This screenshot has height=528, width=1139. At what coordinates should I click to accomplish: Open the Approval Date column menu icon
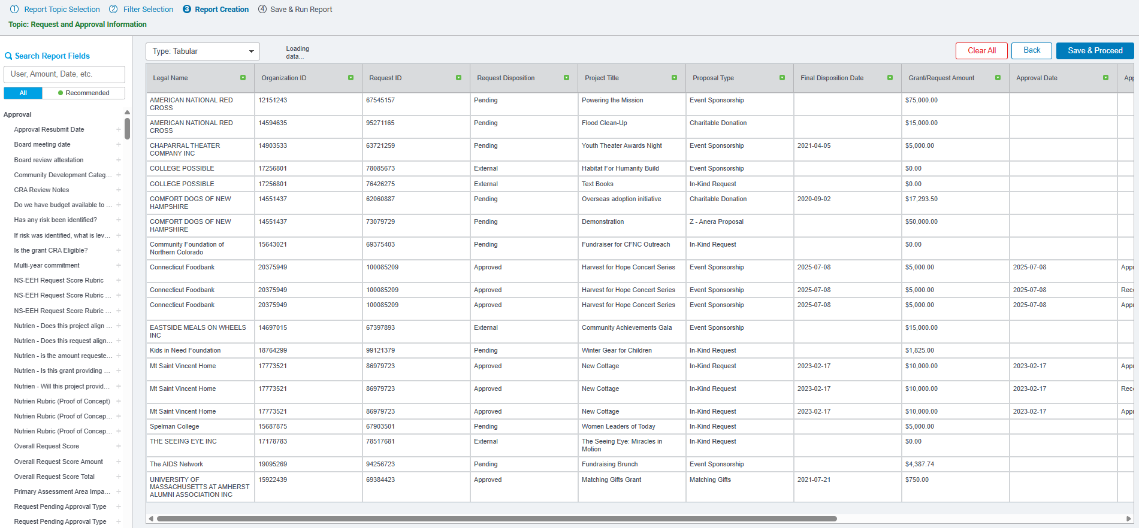click(x=1105, y=78)
